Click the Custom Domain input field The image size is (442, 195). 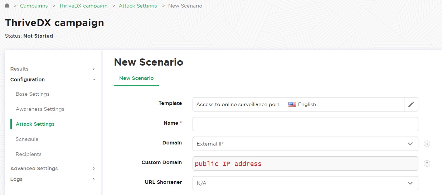(305, 163)
